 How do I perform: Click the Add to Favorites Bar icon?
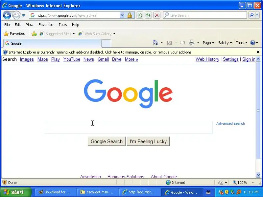34,34
